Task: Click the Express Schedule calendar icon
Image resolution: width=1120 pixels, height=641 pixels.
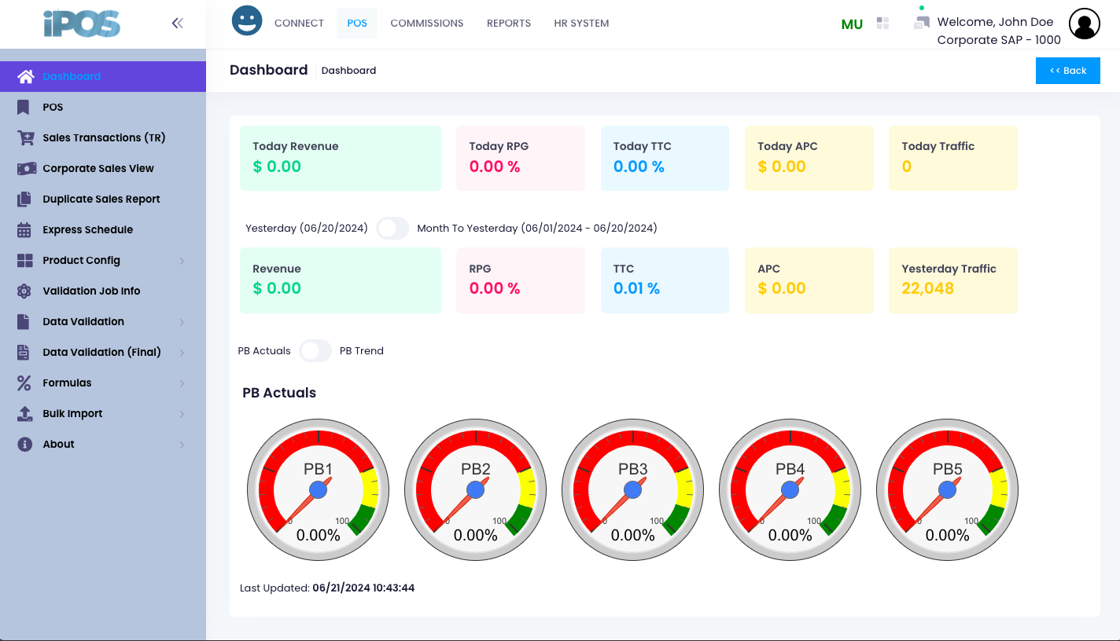Action: tap(24, 229)
